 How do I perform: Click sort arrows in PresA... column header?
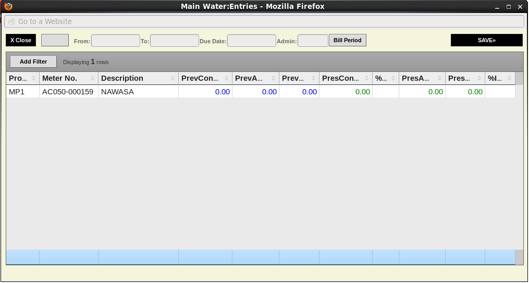[x=440, y=78]
